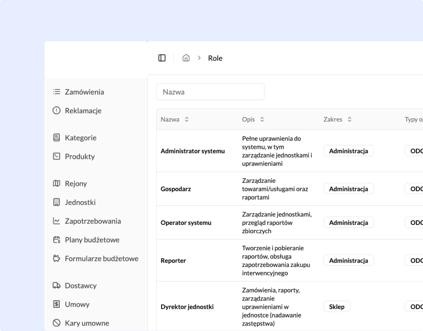Click the Produkty terminal-box icon

(x=57, y=156)
